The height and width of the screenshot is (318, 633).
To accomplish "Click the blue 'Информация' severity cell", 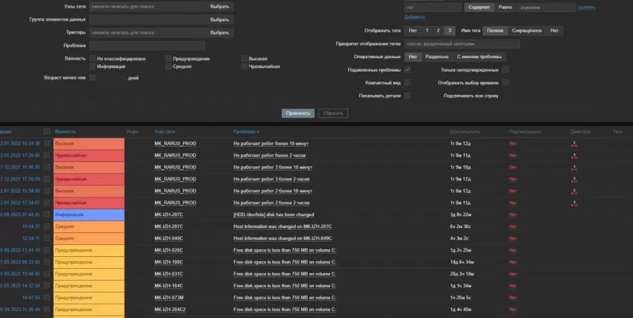I will [89, 215].
